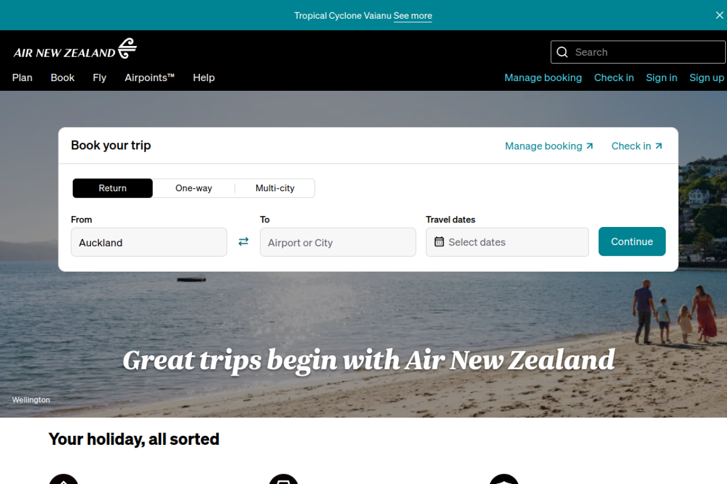
Task: Select the One-way trip type
Action: [x=194, y=188]
